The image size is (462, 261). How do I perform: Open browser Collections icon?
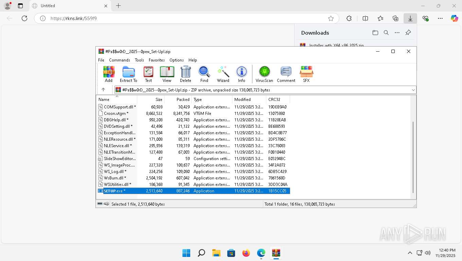[x=395, y=18]
